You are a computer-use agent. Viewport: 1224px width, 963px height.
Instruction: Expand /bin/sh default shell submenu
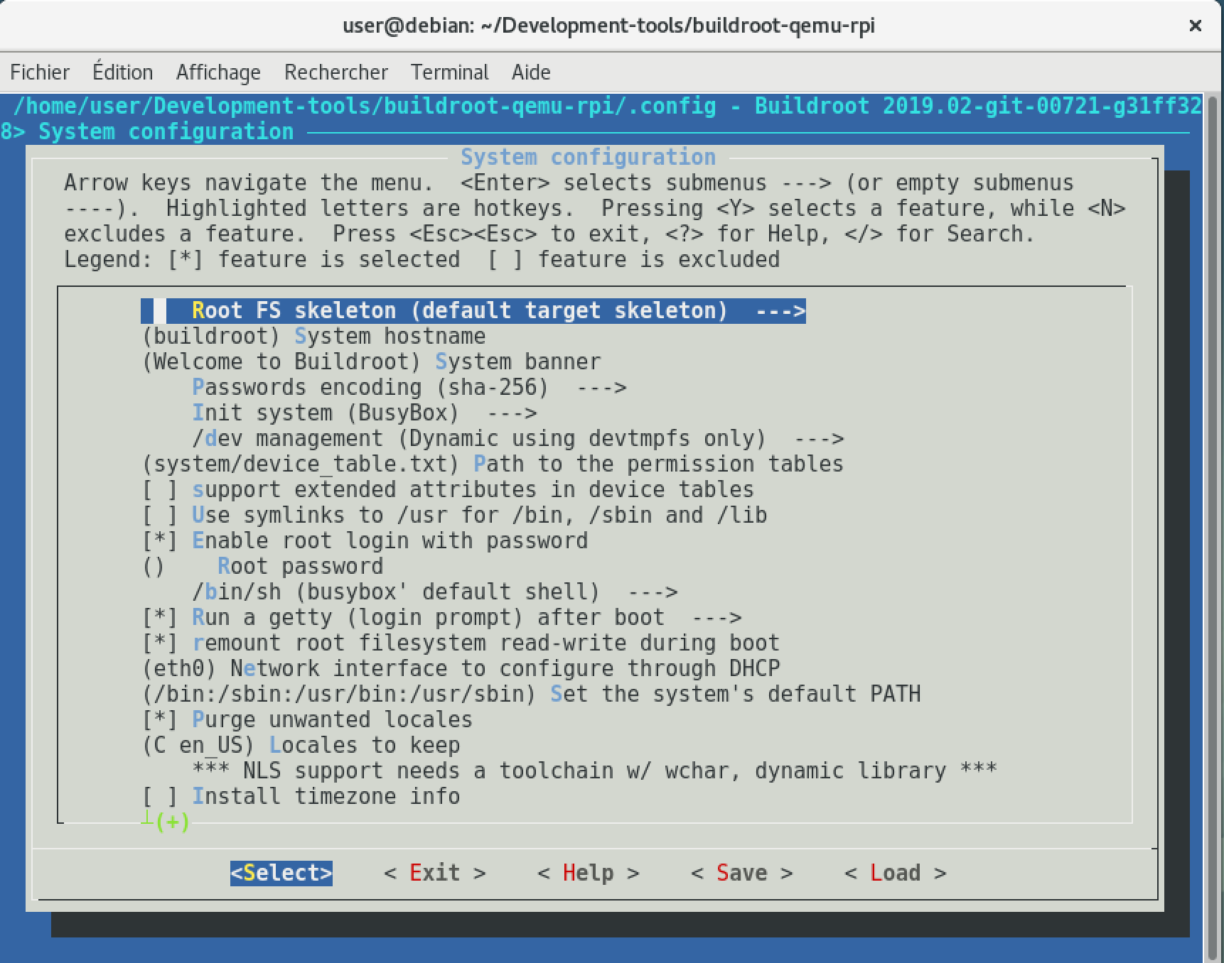coord(435,592)
